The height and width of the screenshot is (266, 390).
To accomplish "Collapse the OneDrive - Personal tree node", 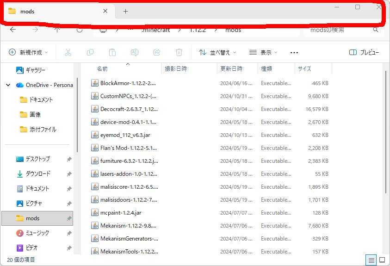I will pyautogui.click(x=8, y=85).
